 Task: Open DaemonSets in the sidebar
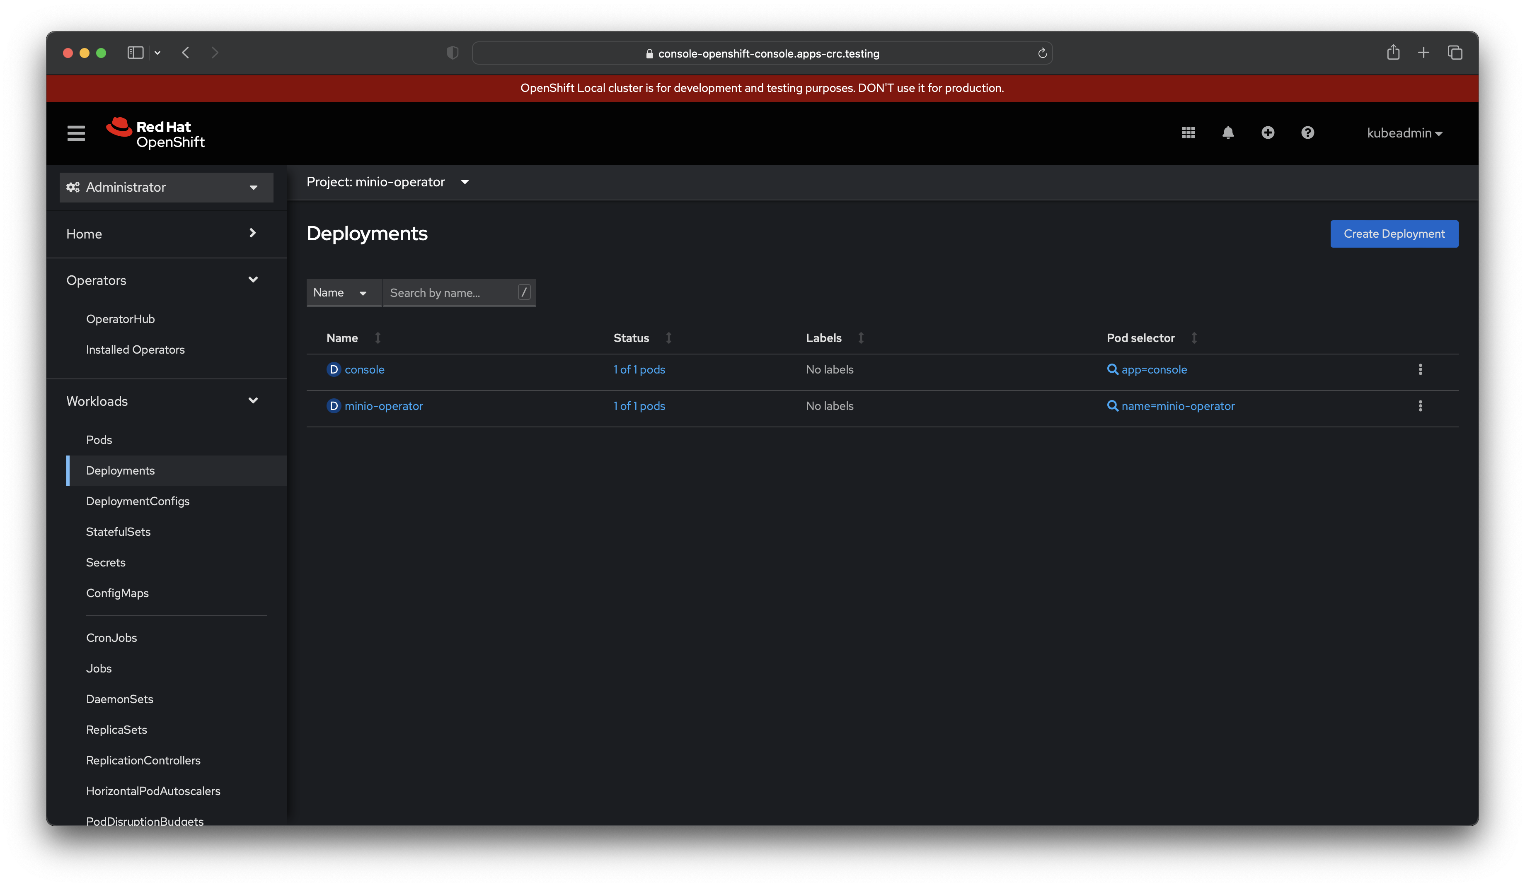click(119, 699)
